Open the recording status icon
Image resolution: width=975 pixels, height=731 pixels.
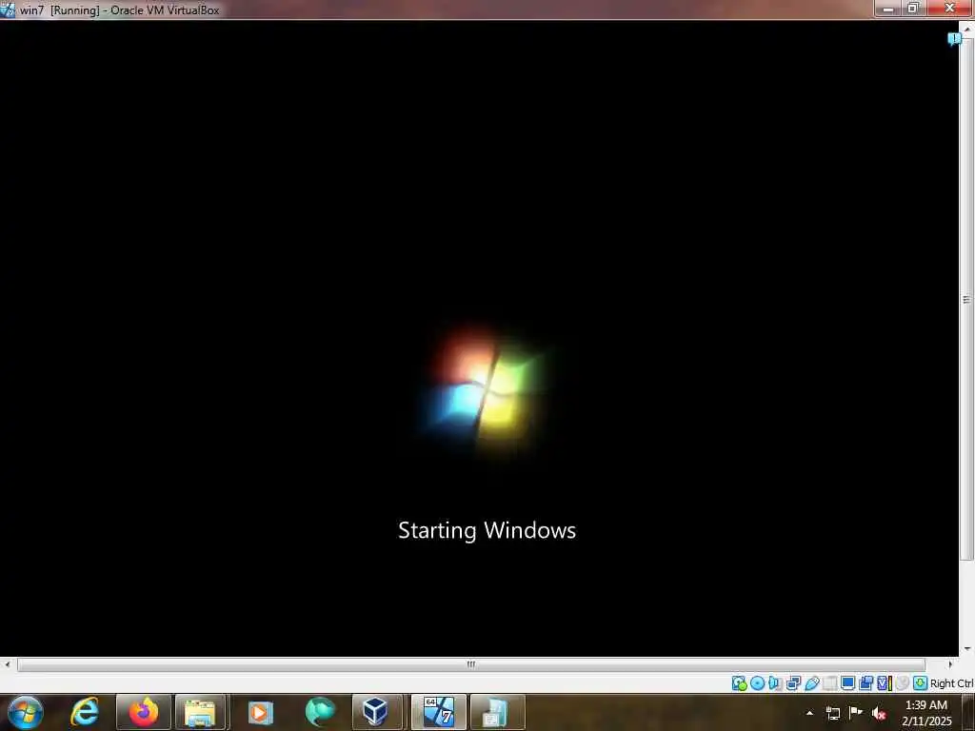(866, 683)
